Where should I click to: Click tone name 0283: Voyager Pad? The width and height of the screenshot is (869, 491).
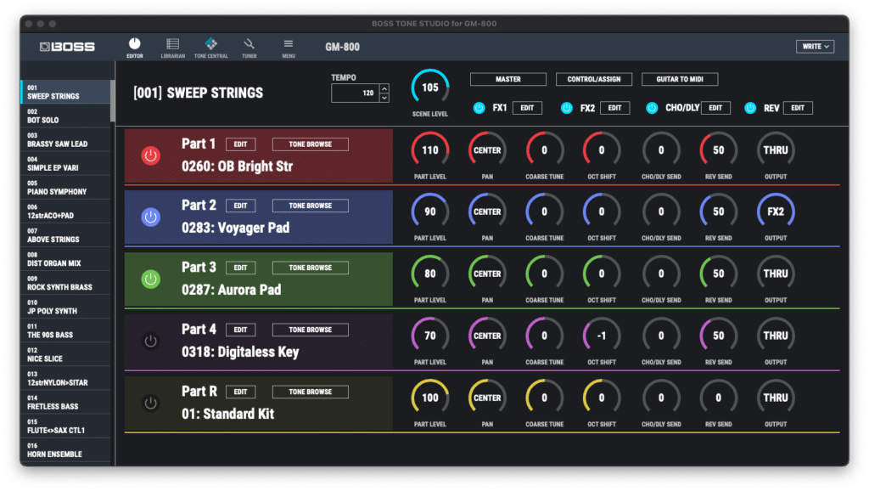[x=236, y=228]
